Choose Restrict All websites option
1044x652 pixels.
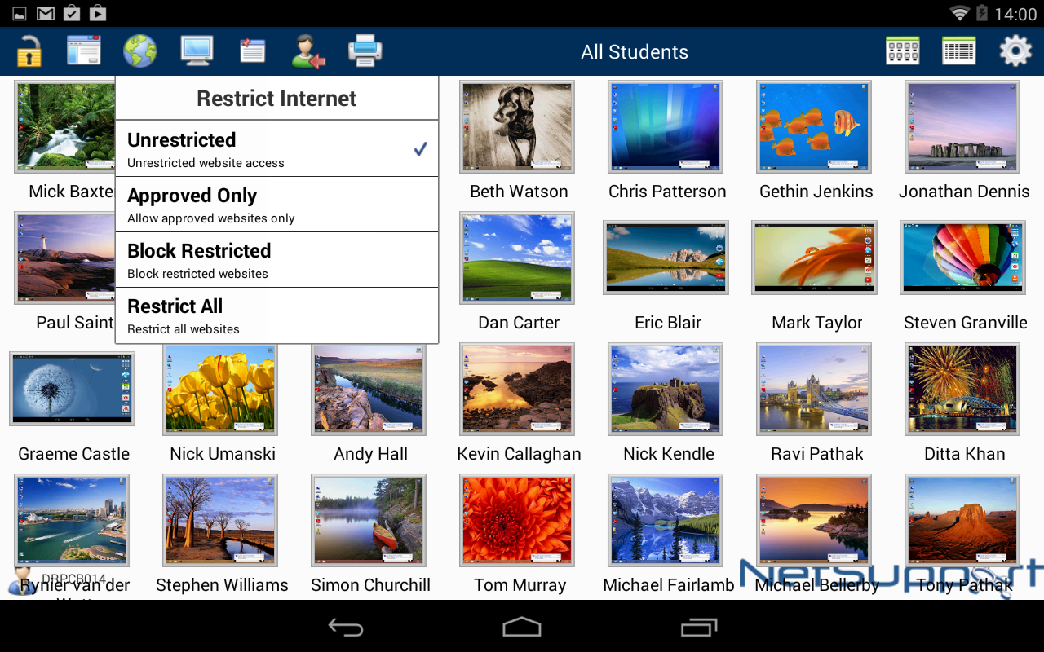coord(276,315)
